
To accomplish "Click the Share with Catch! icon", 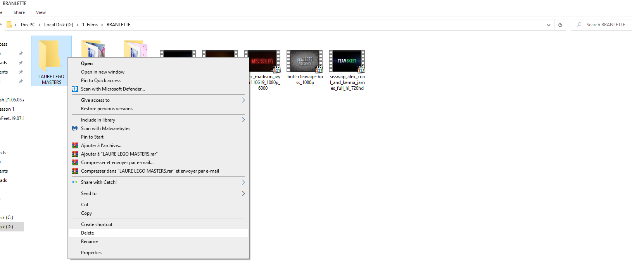I will pyautogui.click(x=75, y=182).
